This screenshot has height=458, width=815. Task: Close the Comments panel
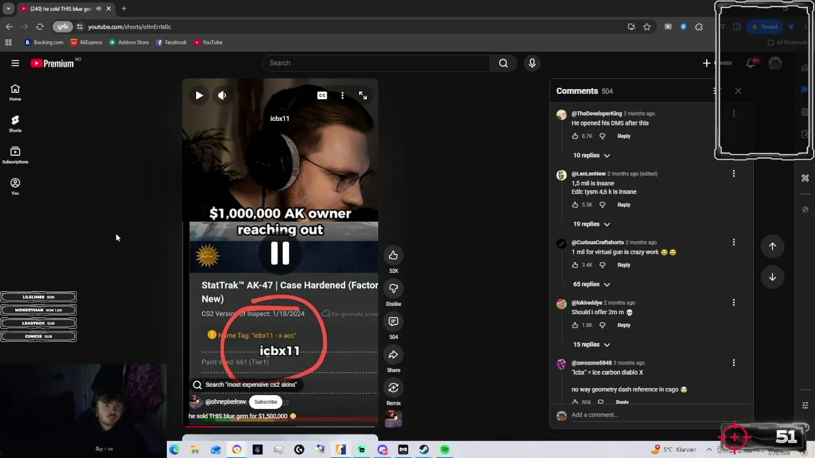[x=738, y=91]
